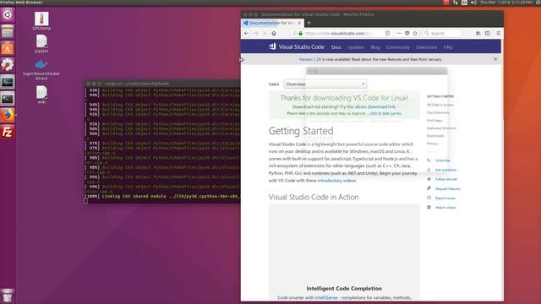
Task: Open System Settings wrench-gear icon
Action: coord(8,65)
